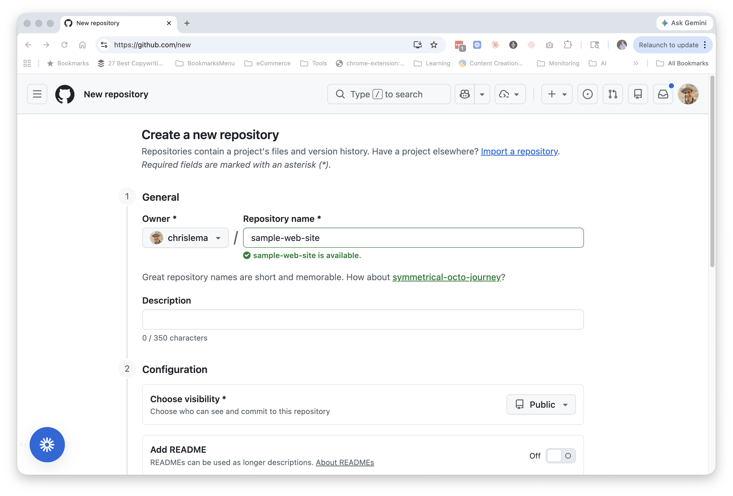Click the GitHub Octocat logo
The image size is (733, 496).
pyautogui.click(x=65, y=94)
